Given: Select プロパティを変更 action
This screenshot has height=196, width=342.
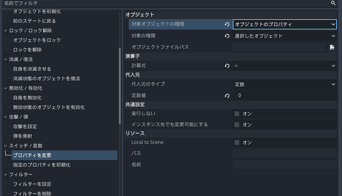Looking at the screenshot, I should 64,155.
